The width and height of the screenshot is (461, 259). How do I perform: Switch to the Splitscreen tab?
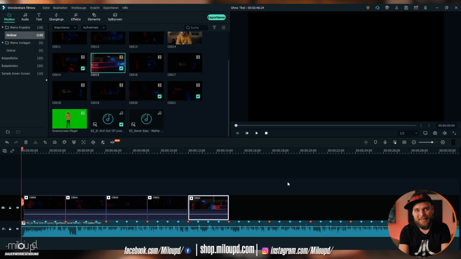115,17
